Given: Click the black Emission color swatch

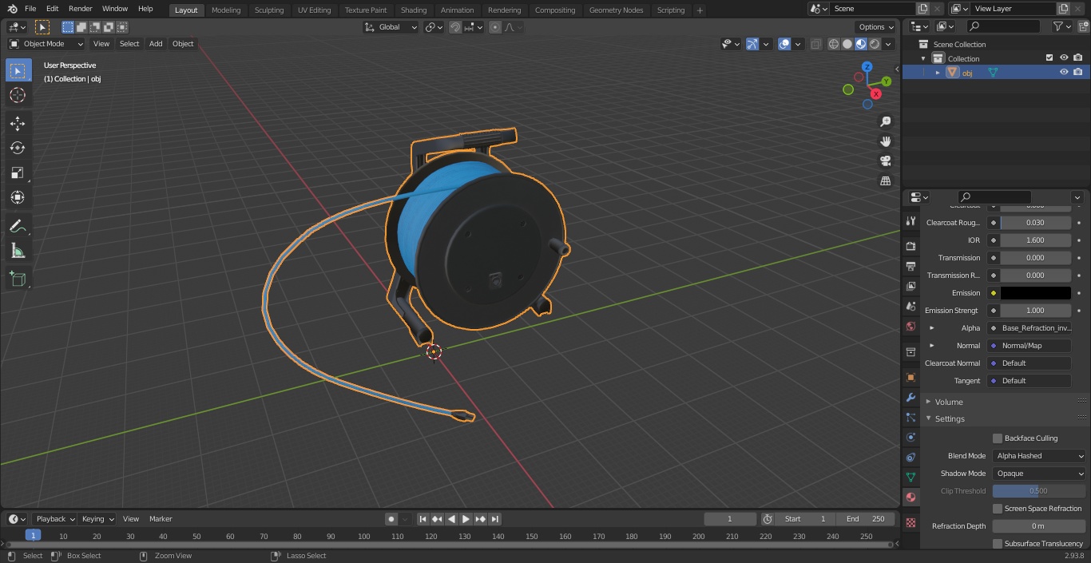Looking at the screenshot, I should 1035,293.
